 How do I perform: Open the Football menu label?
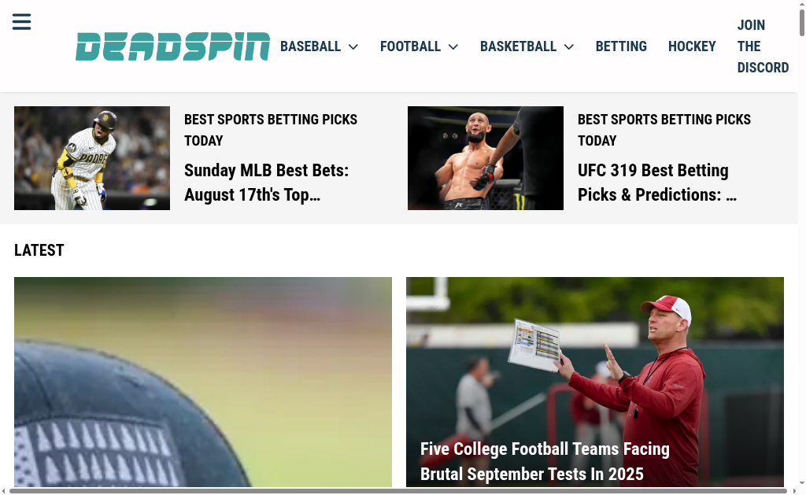[x=410, y=46]
